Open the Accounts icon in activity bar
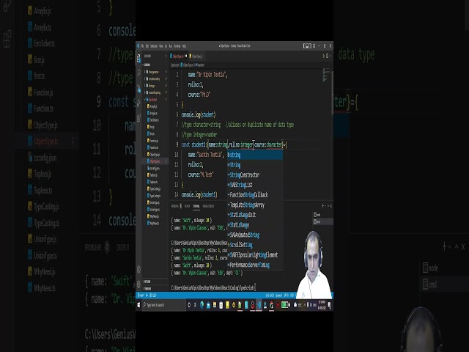Screen dimensions: 469x352 point(139,269)
